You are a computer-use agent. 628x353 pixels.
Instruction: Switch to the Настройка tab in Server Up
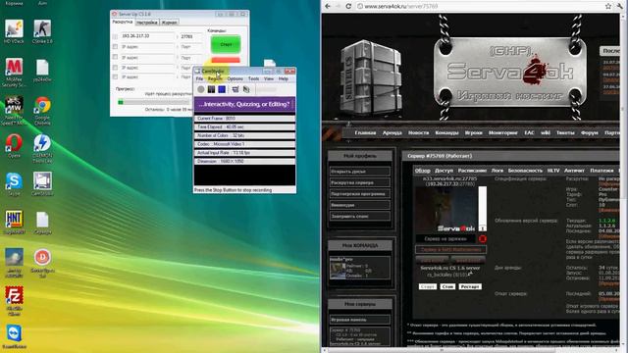tap(147, 23)
